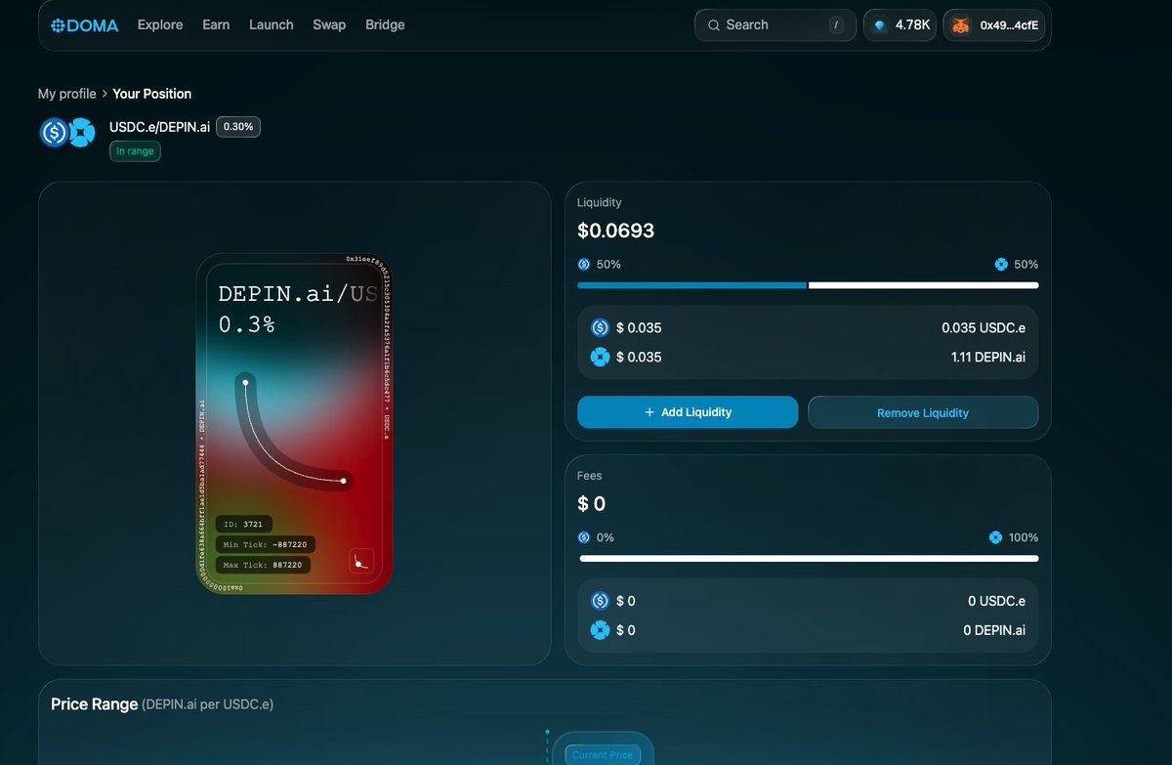Click the position NFT card image
The image size is (1172, 765).
coord(295,423)
